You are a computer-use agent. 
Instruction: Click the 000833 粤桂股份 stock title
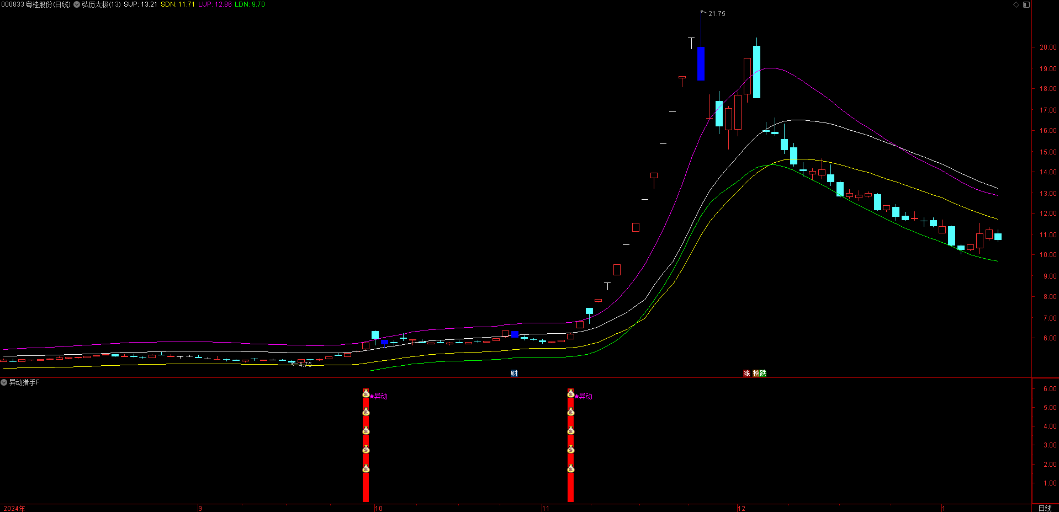36,4
